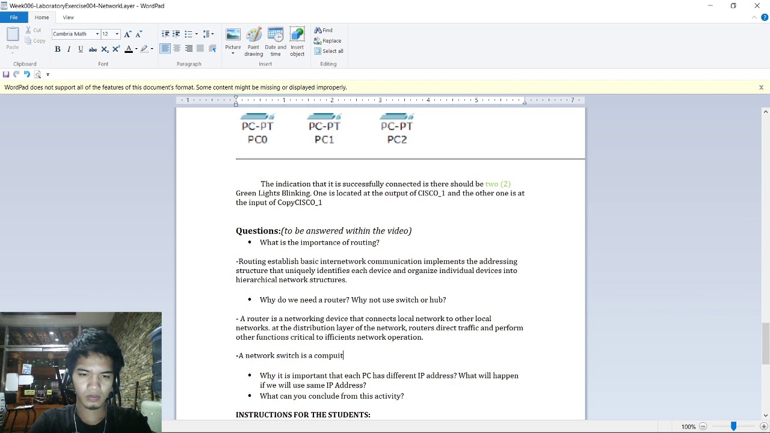Click the Select all button

[x=328, y=51]
